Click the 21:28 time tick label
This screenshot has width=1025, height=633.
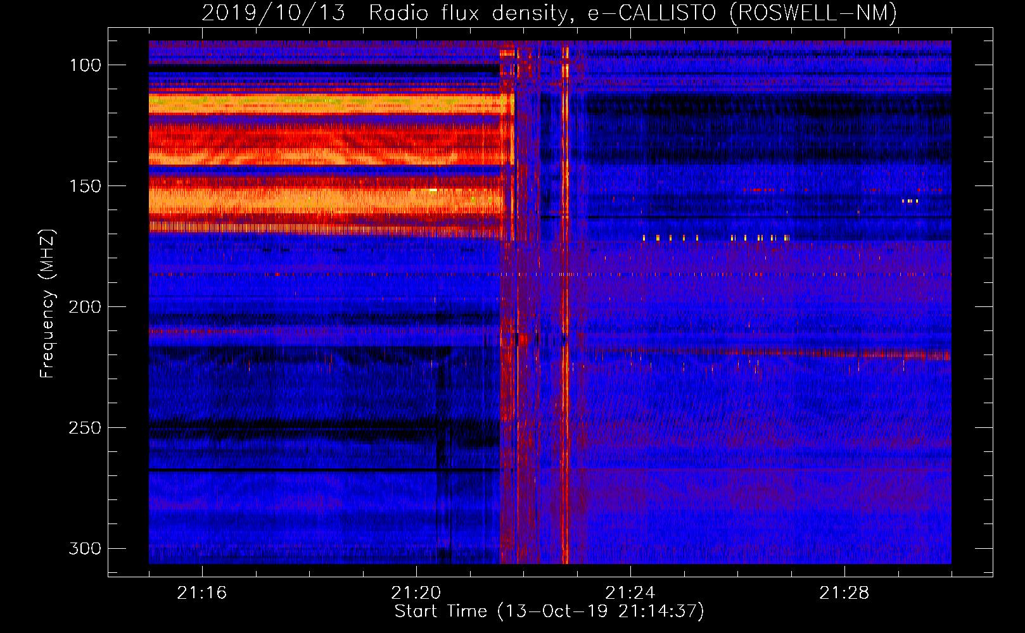tap(844, 593)
